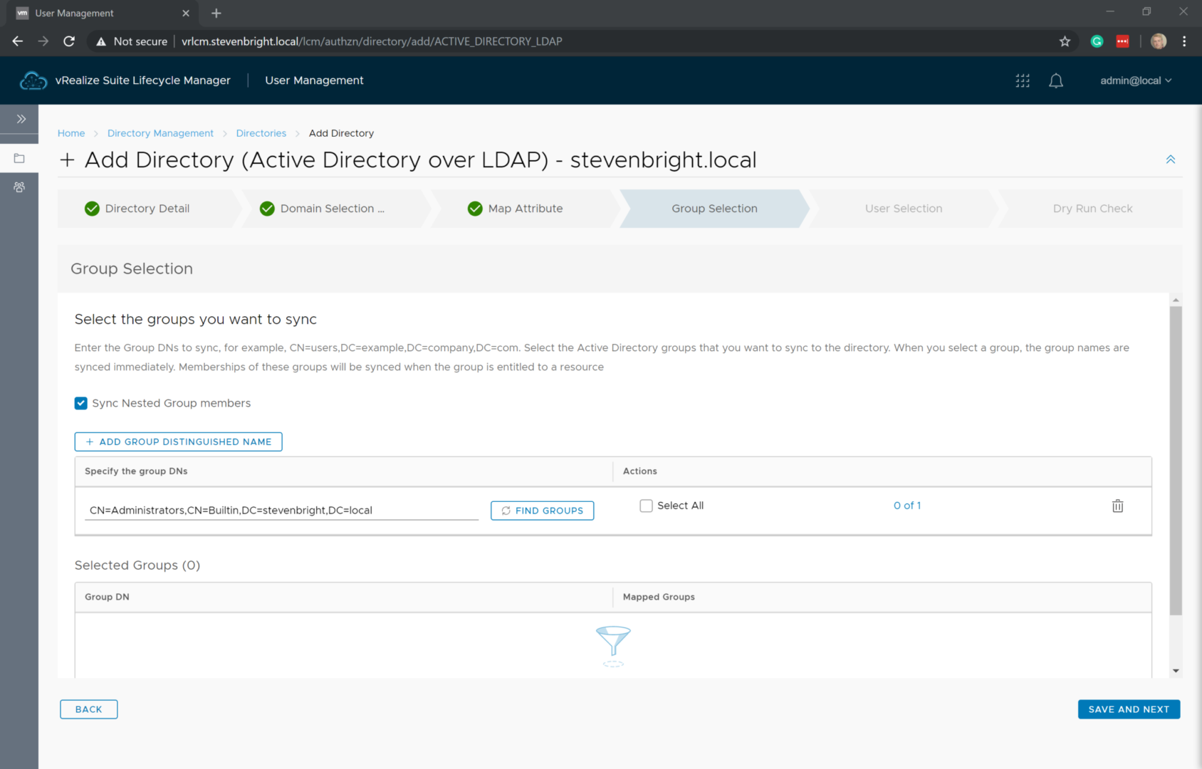The width and height of the screenshot is (1202, 769).
Task: Reload the page in browser
Action: click(x=69, y=41)
